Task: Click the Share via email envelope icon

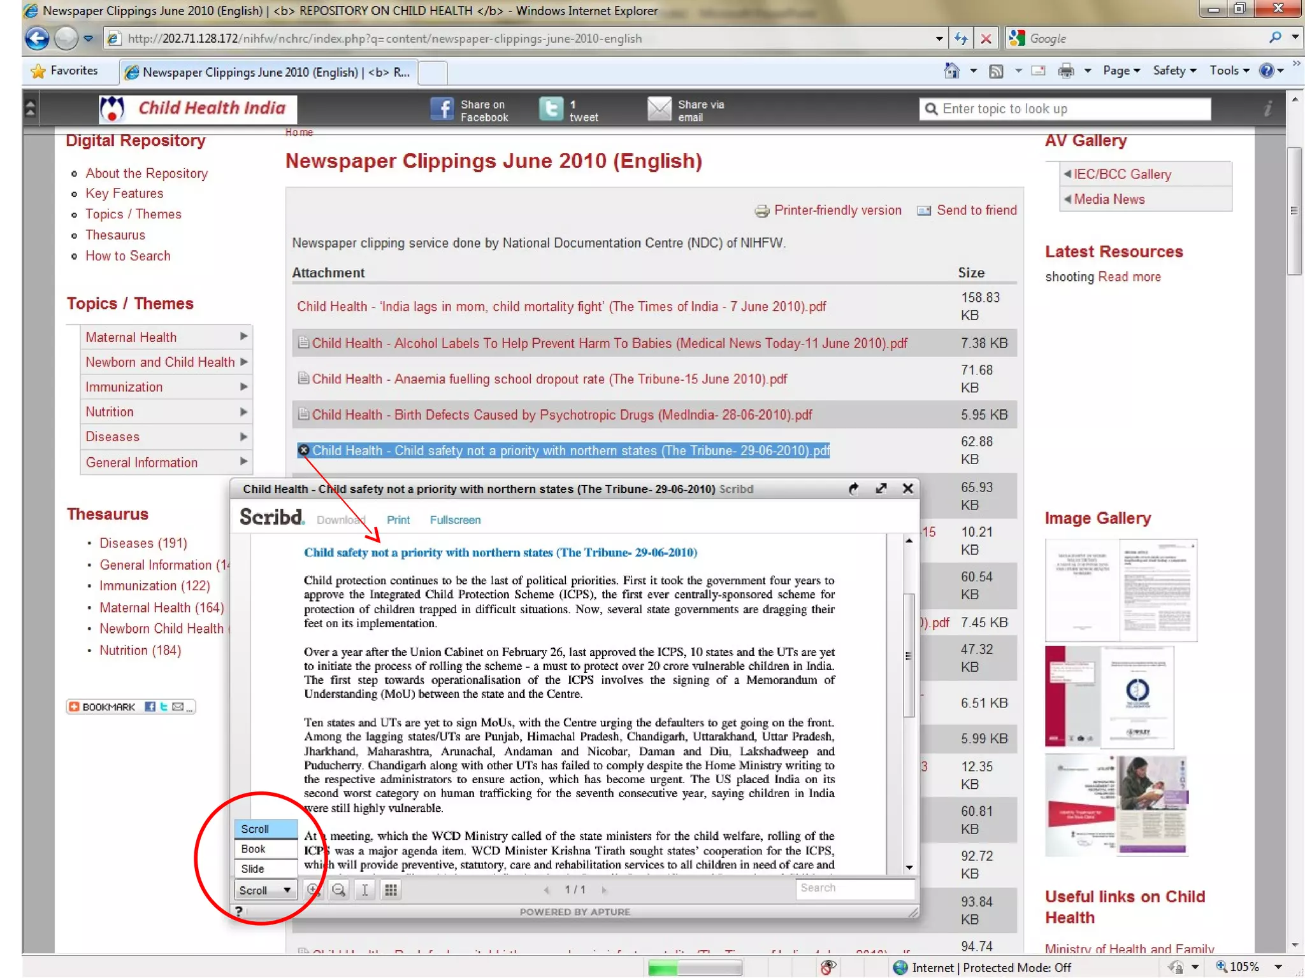Action: click(x=659, y=109)
